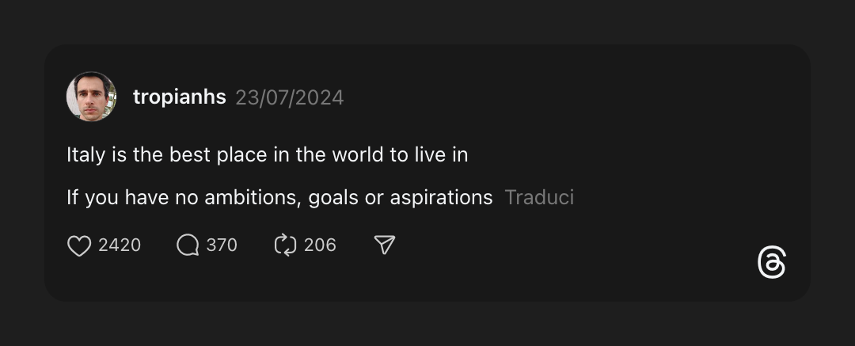The height and width of the screenshot is (346, 855).
Task: Click the 206 reposts count
Action: coord(320,245)
